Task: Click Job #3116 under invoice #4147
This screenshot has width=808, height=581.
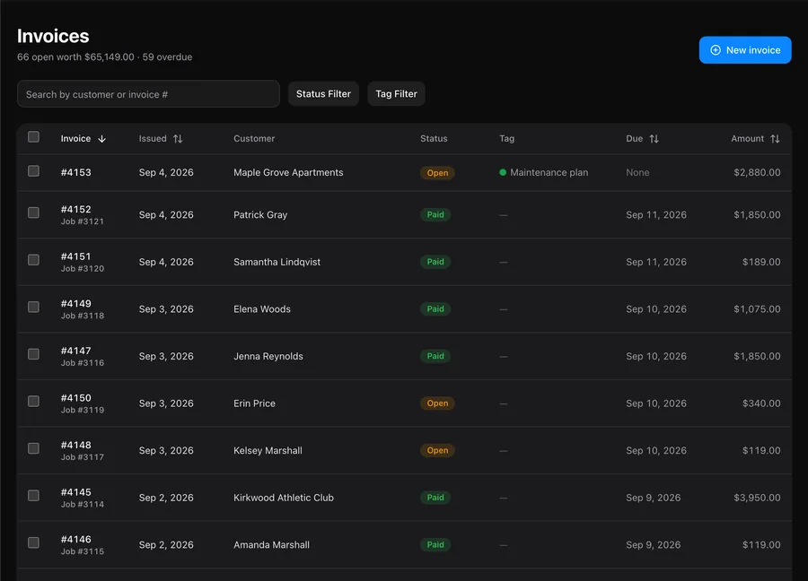Action: (x=83, y=363)
